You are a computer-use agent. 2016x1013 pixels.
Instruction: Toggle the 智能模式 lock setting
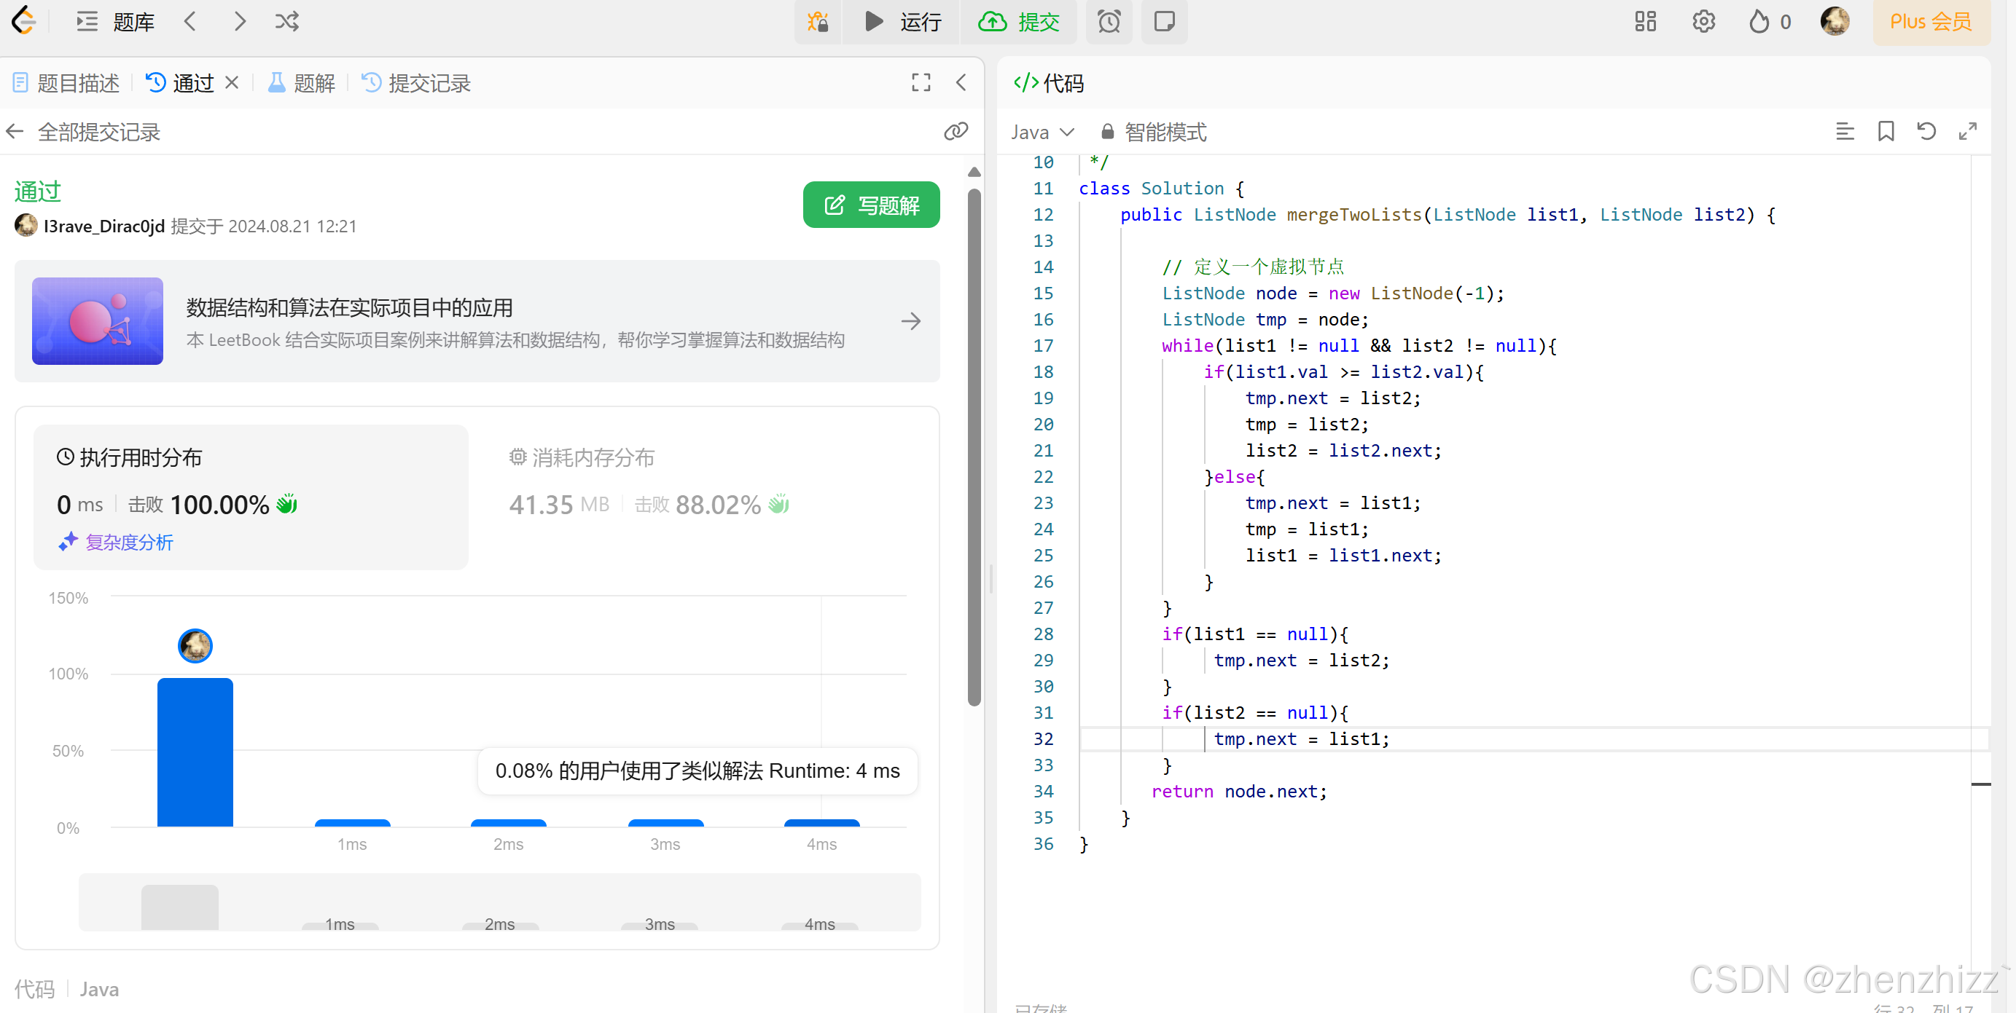1154,133
